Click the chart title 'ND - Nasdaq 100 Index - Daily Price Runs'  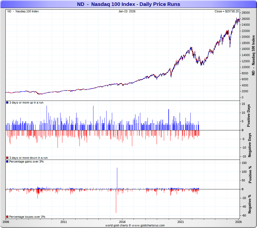pyautogui.click(x=128, y=4)
